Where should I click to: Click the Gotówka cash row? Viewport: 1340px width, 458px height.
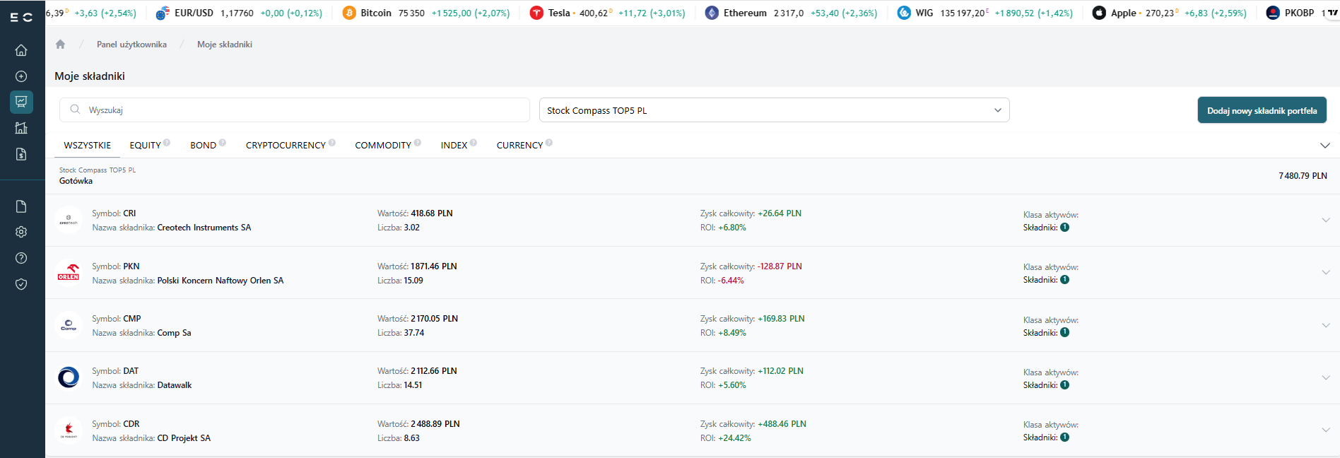tap(693, 176)
